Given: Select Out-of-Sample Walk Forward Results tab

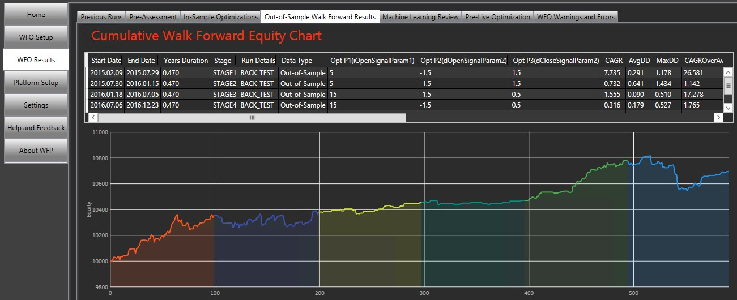Looking at the screenshot, I should point(320,16).
